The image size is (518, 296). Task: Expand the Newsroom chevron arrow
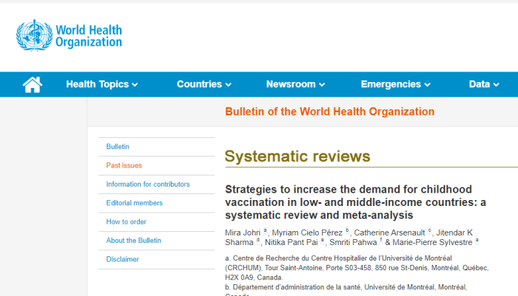pyautogui.click(x=322, y=85)
